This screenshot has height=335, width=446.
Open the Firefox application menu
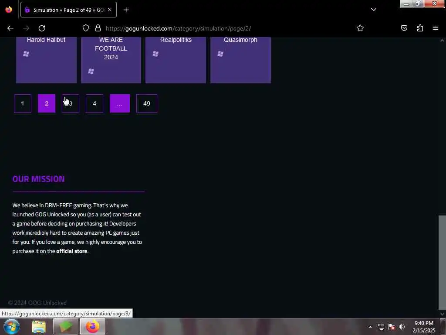point(435,28)
